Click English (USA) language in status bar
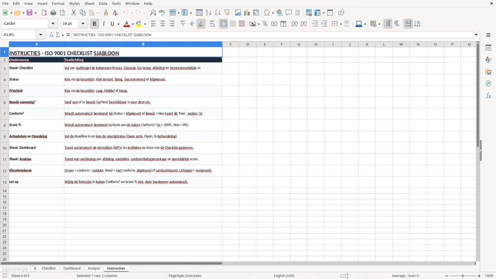The image size is (496, 279). click(284, 276)
